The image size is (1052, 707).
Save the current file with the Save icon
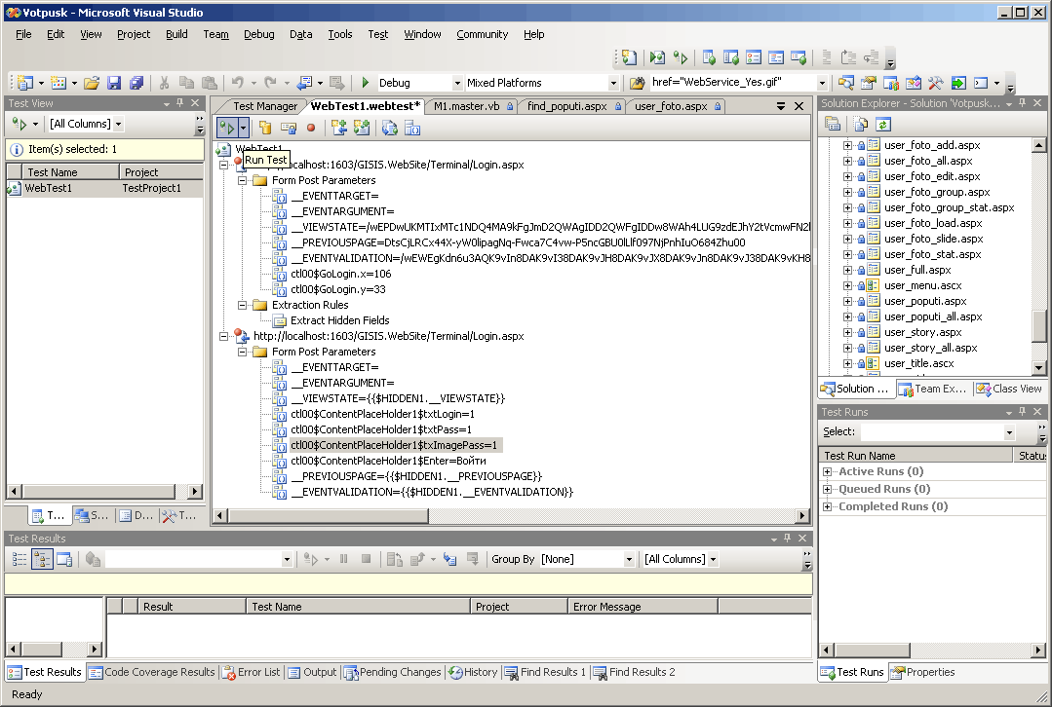click(x=114, y=83)
